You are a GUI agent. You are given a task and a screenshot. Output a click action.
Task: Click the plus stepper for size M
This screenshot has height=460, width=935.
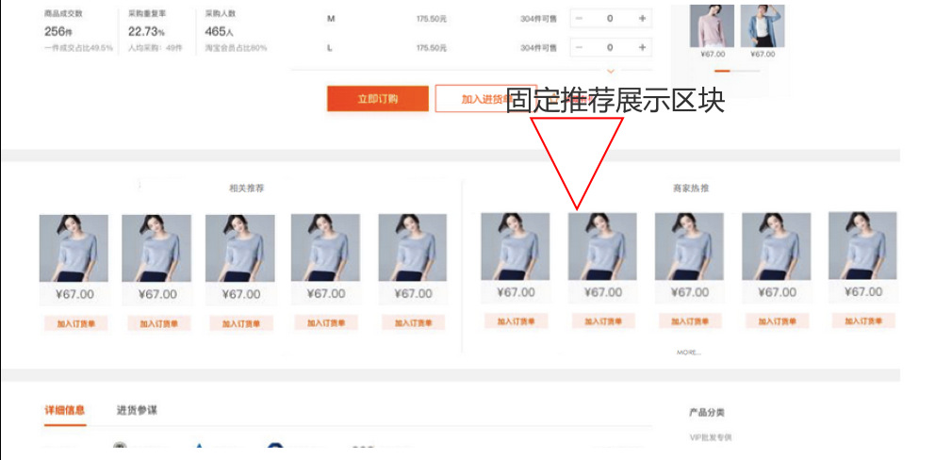pyautogui.click(x=642, y=19)
